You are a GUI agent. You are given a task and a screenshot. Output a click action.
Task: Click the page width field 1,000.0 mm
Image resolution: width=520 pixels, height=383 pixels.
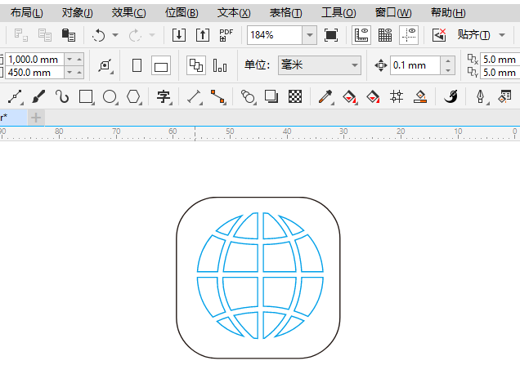(35, 60)
